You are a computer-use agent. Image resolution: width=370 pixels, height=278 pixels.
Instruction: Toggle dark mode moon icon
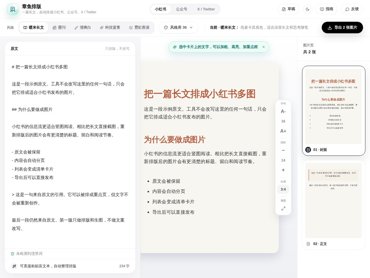[308, 9]
